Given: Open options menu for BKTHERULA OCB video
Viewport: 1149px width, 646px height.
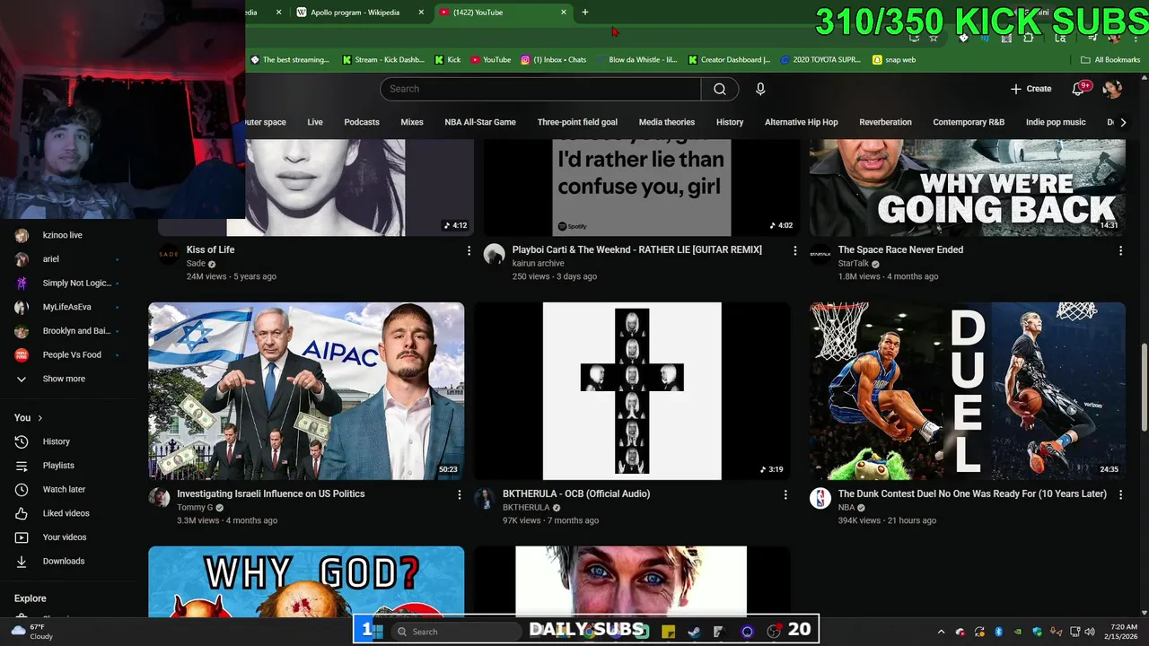Looking at the screenshot, I should (x=785, y=494).
